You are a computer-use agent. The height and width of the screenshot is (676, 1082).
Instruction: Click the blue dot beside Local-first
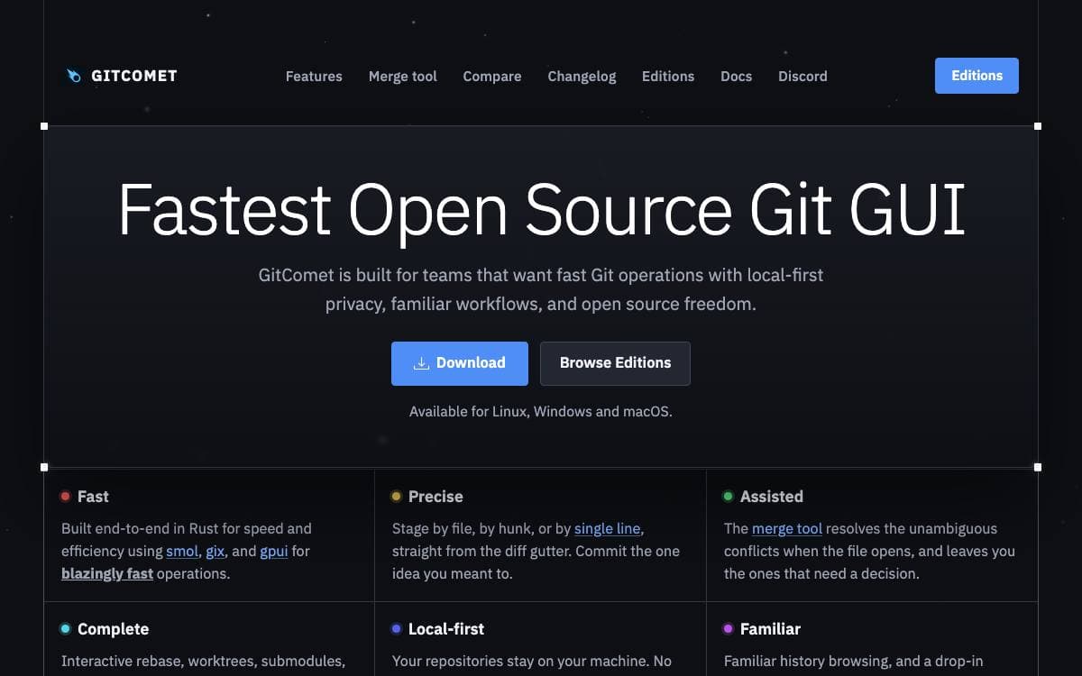(x=396, y=629)
